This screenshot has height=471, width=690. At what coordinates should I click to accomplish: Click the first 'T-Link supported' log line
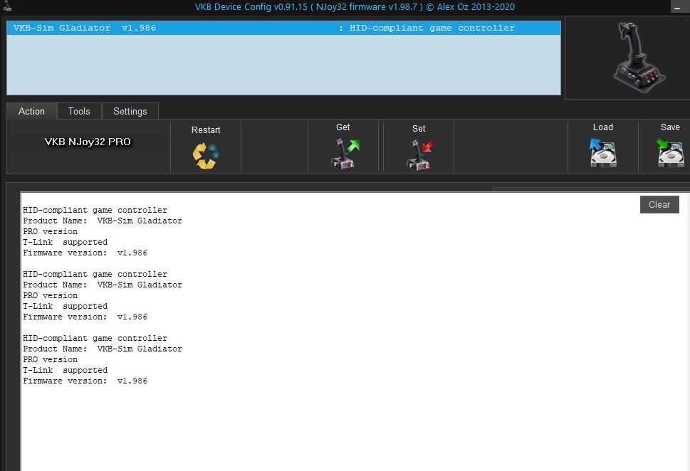pos(65,242)
